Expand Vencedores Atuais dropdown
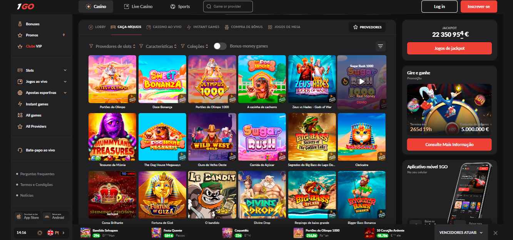This screenshot has width=513, height=240. 461,233
